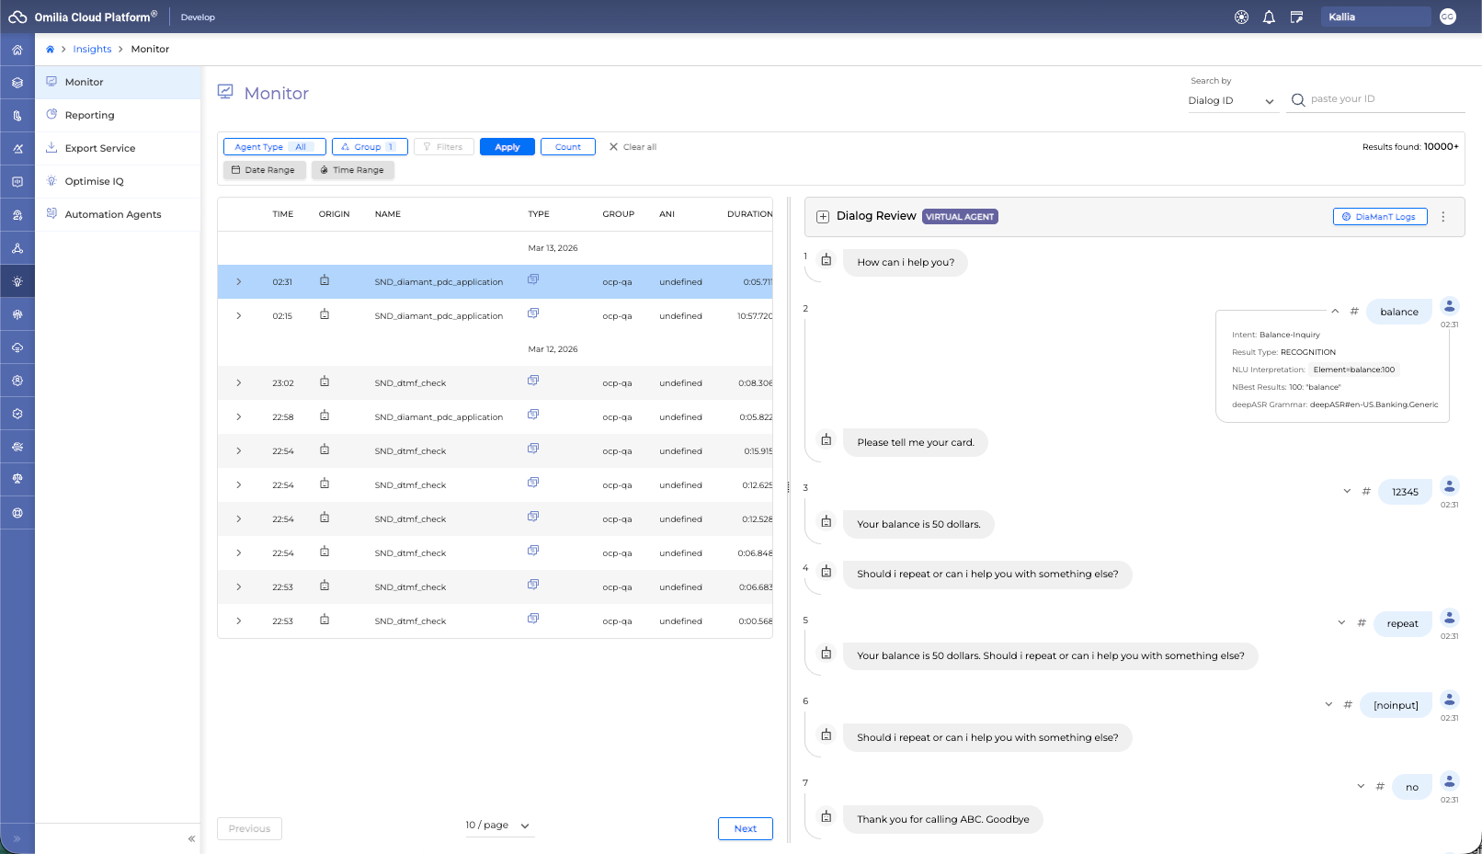Image resolution: width=1482 pixels, height=854 pixels.
Task: Expand details for the repeat utterance
Action: point(1341,623)
